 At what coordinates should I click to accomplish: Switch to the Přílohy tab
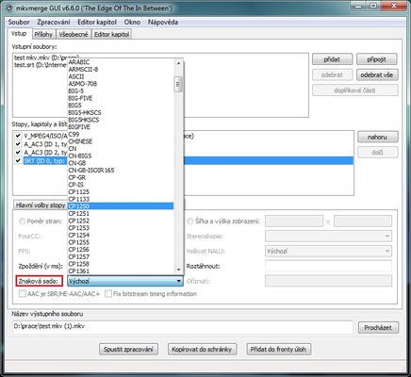click(x=43, y=34)
